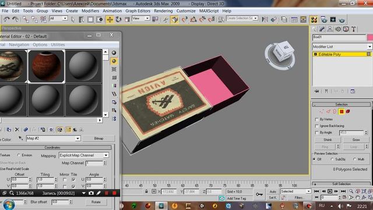Activate Select and Move tool
373x210 pixels.
[x=110, y=19]
